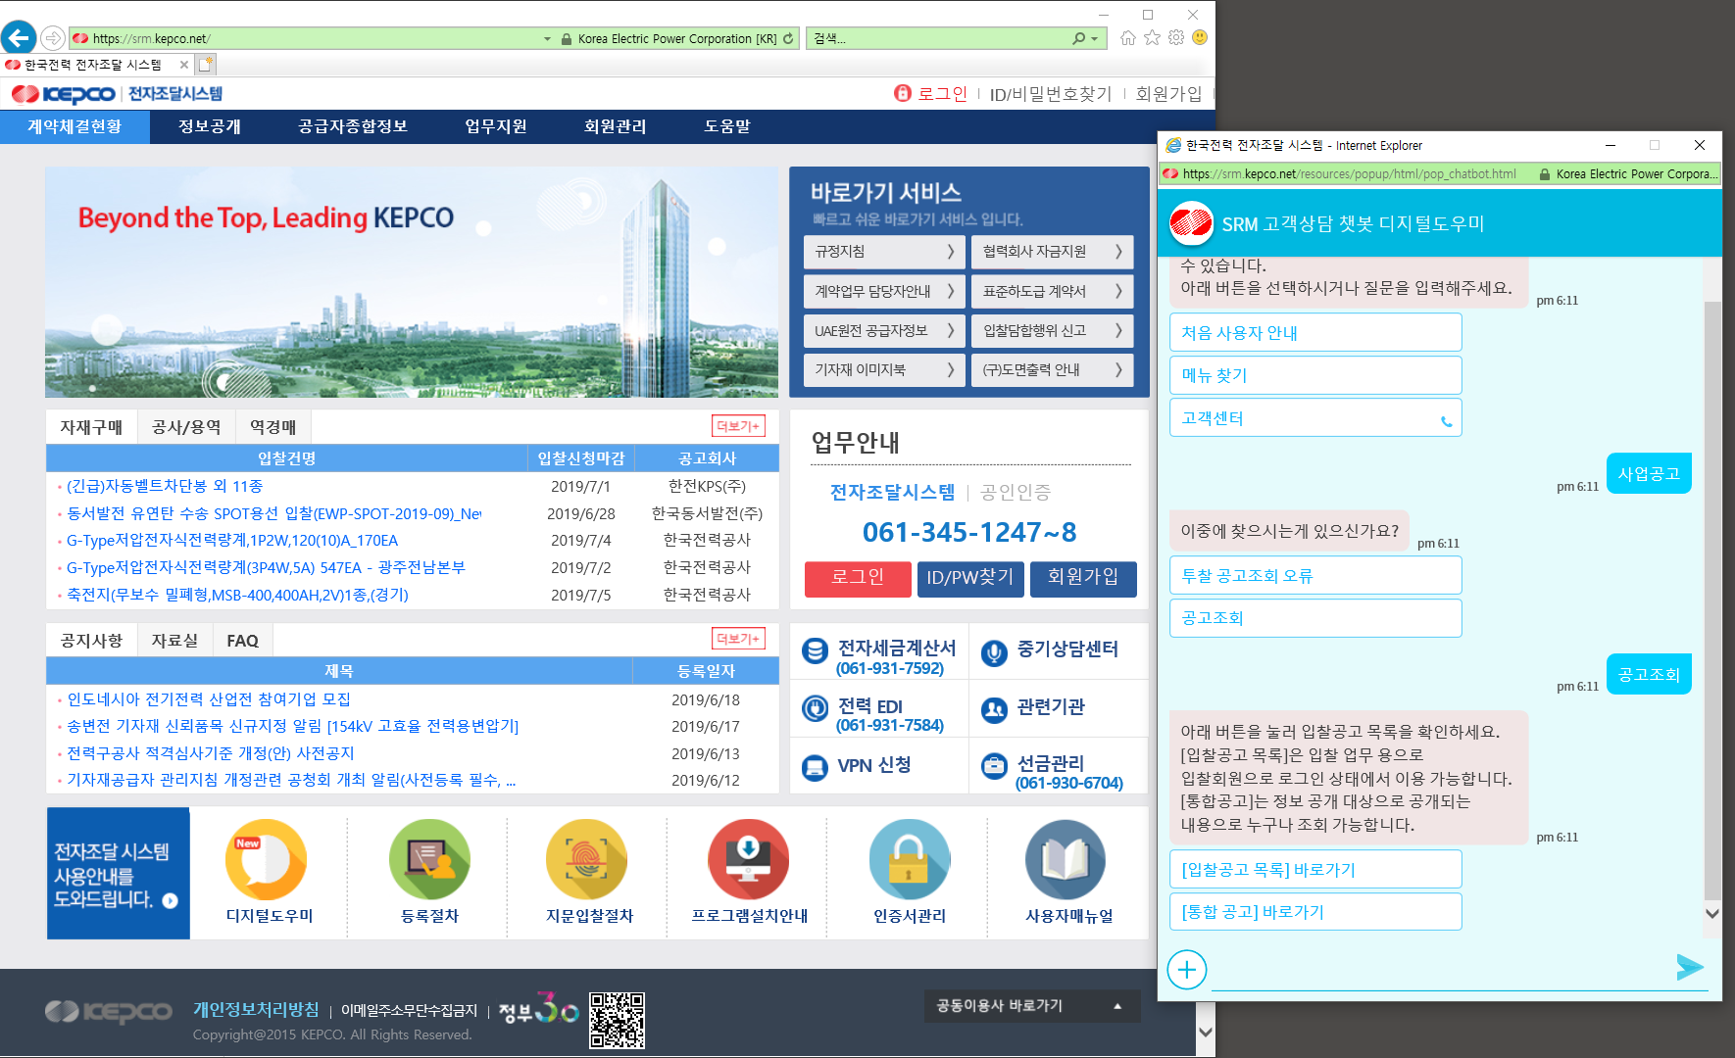
Task: Open the 협력회사 자금지원 shortcut
Action: point(1052,252)
